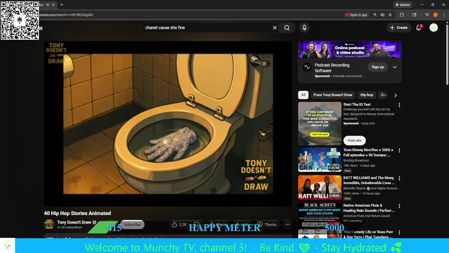449x253 pixels.
Task: Mute tab via speaker icon
Action: [48, 5]
